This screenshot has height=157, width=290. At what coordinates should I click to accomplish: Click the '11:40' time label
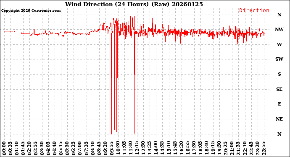pyautogui.click(x=131, y=148)
